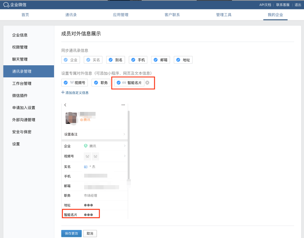
Task: Click the @腾讯 label in the preview
Action: click(85, 120)
